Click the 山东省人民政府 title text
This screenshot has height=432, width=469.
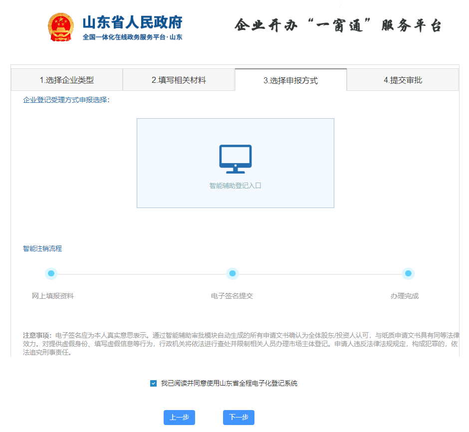pos(133,23)
